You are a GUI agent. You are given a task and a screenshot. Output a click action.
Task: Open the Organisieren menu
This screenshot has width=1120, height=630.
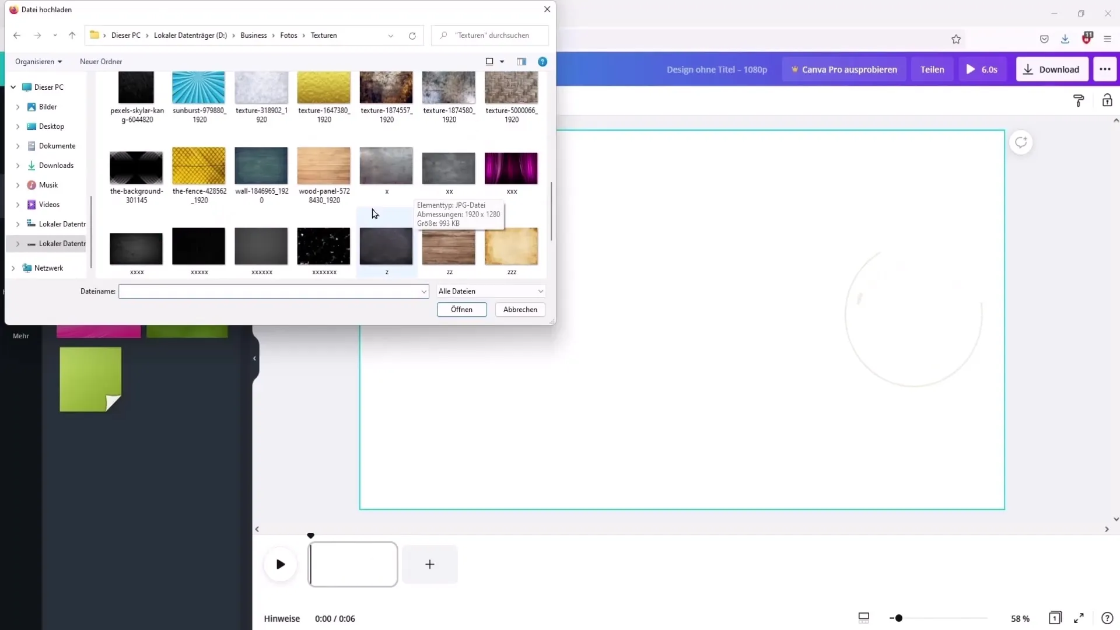point(38,61)
